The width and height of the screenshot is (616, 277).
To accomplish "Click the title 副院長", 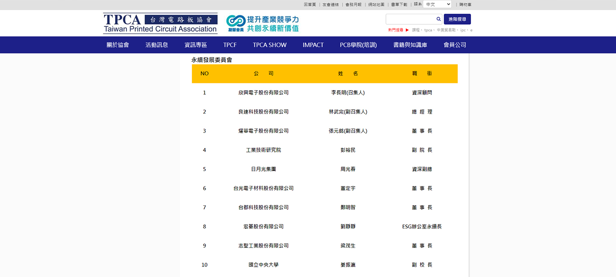I will [422, 150].
